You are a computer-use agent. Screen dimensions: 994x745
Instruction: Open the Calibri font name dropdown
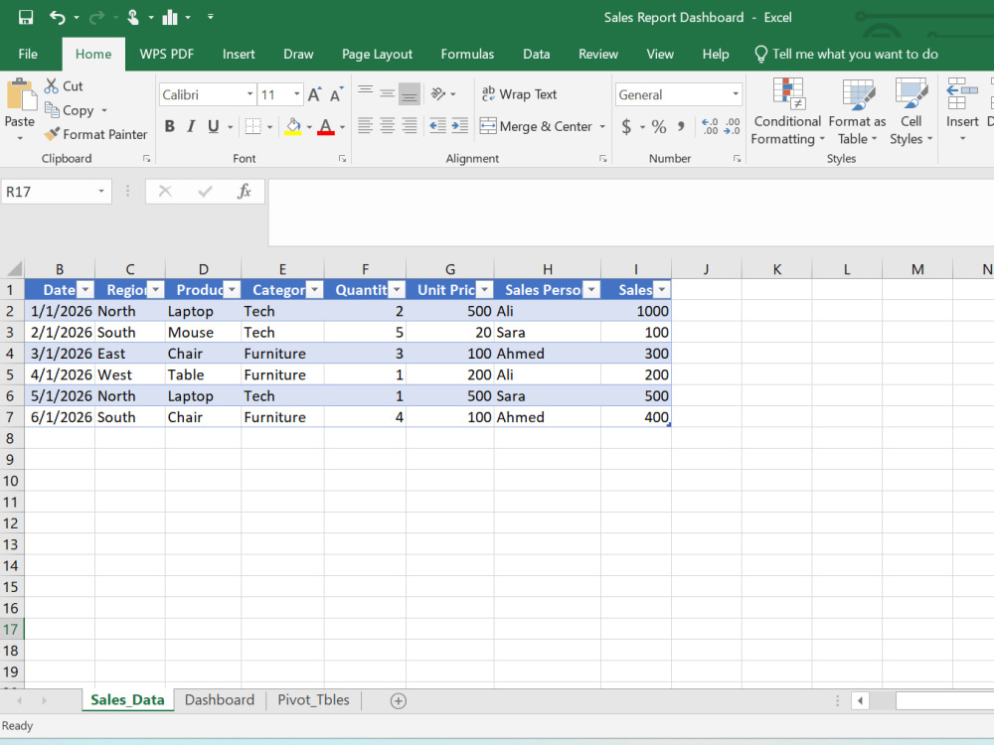click(249, 94)
